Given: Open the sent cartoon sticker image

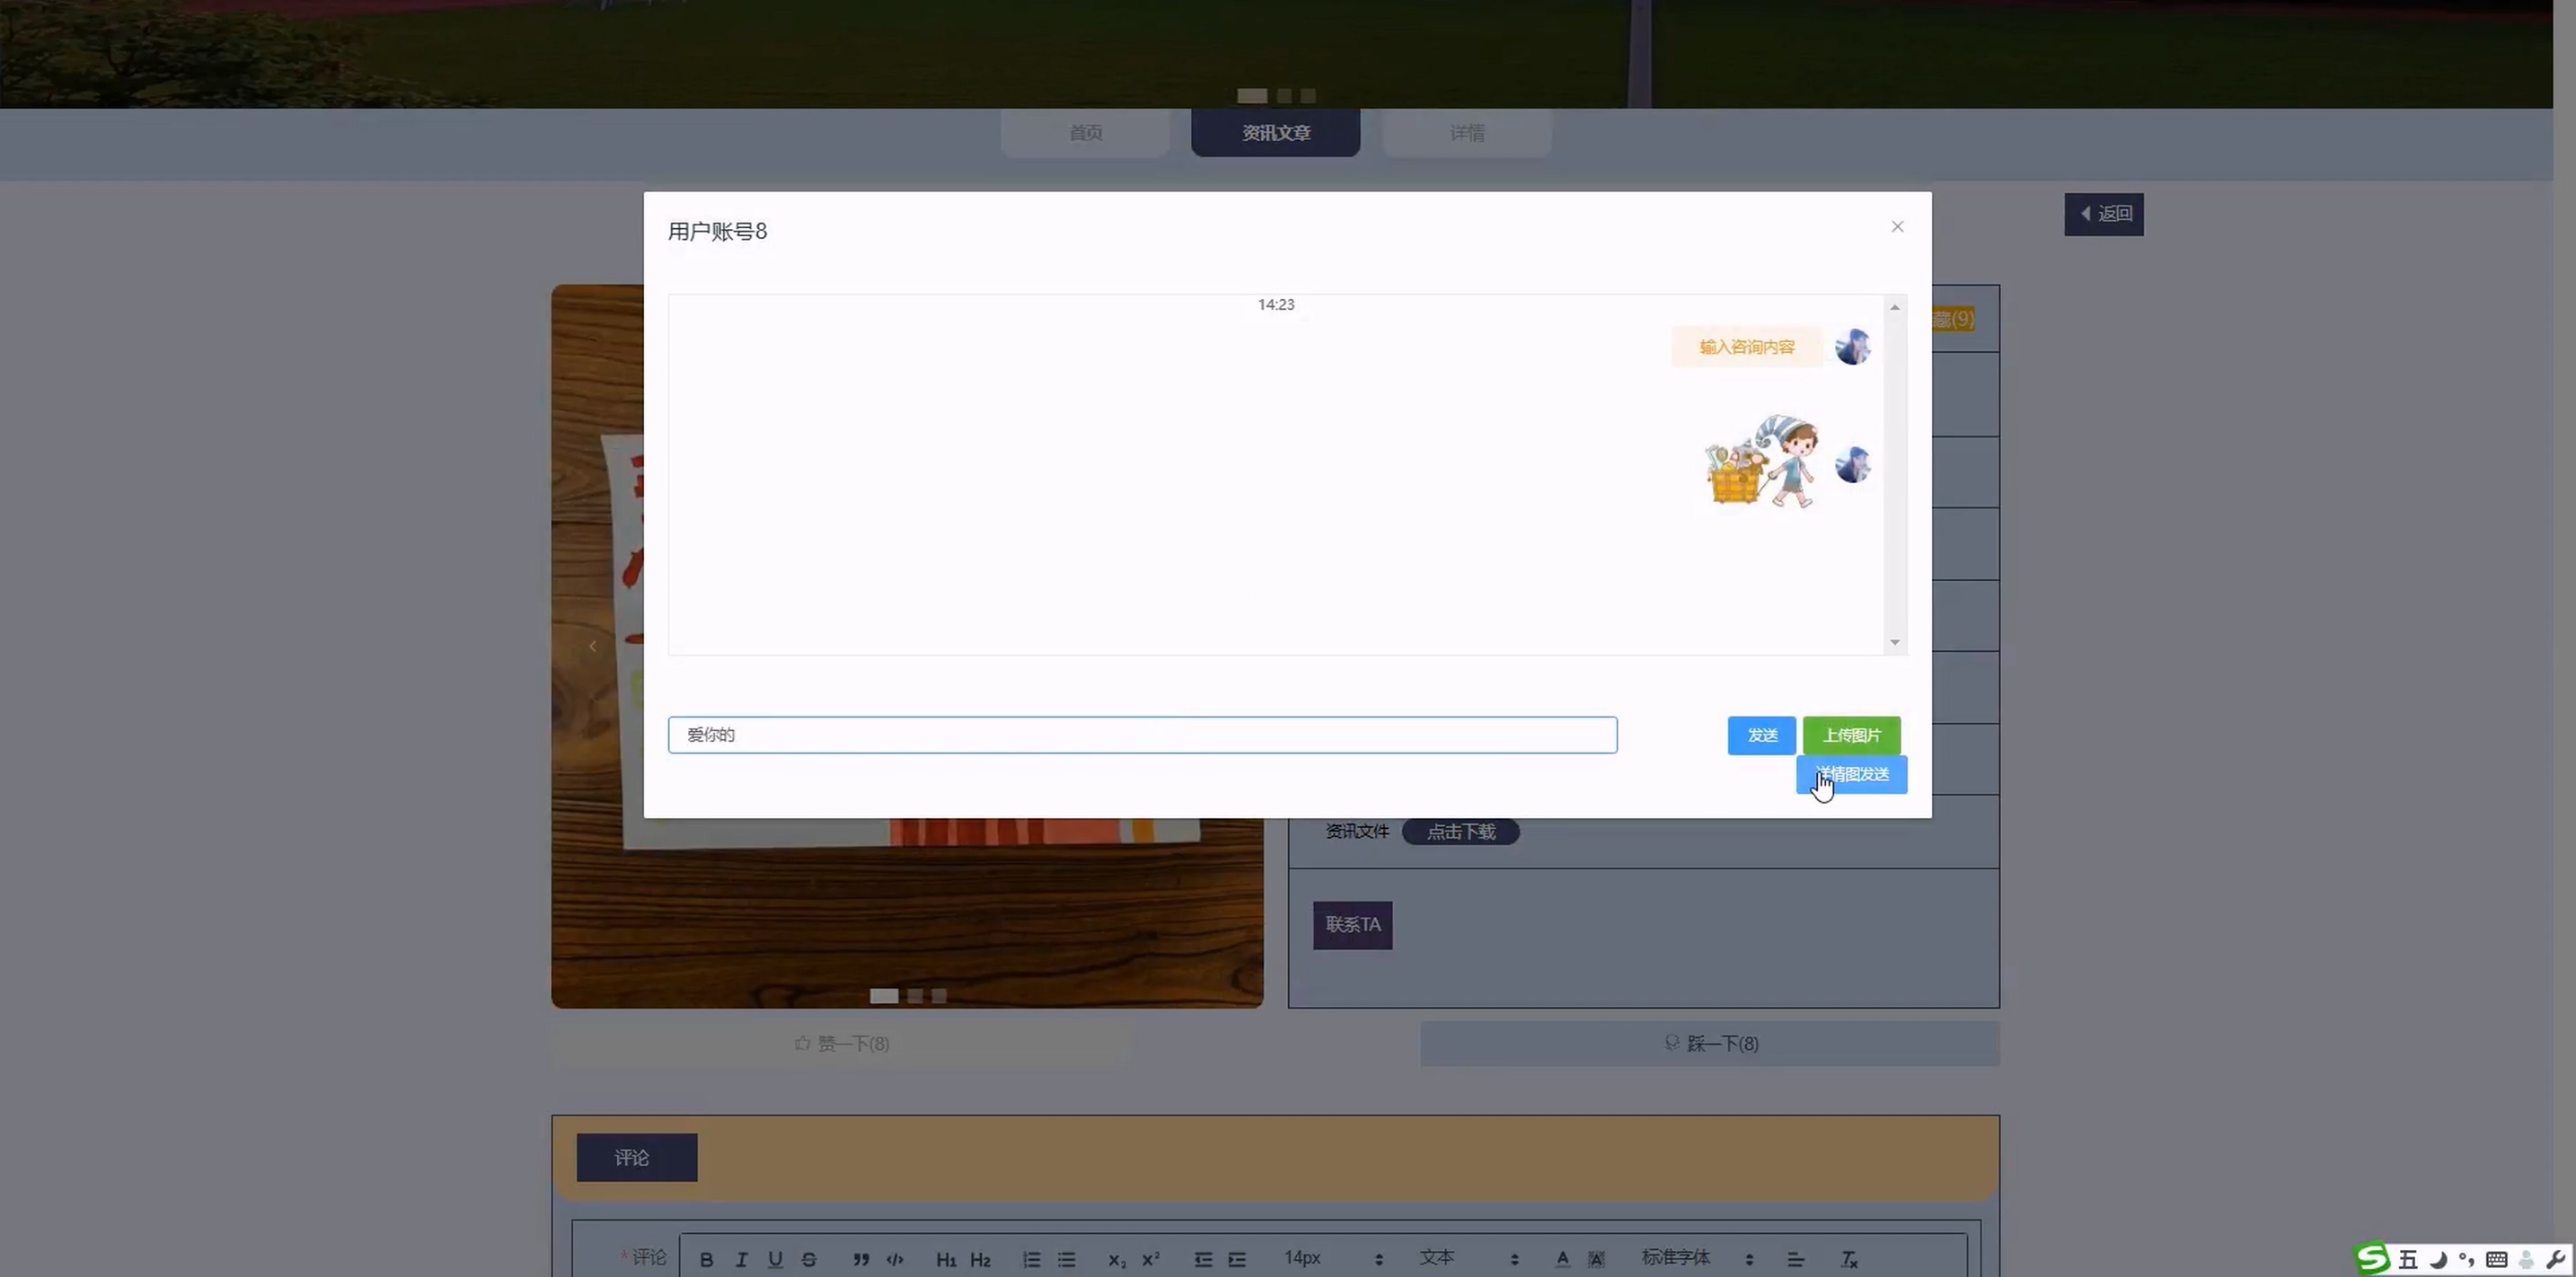Looking at the screenshot, I should point(1761,461).
